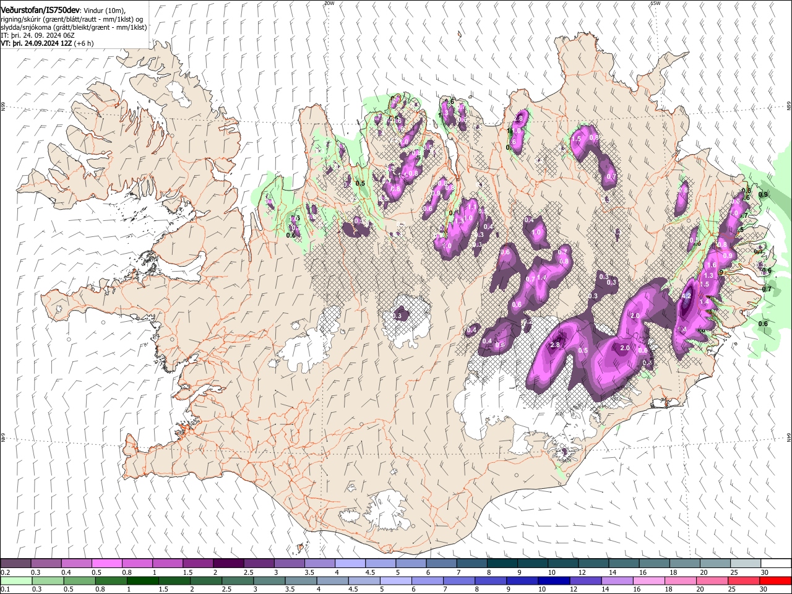Pick the dark teal swatch at 8 in snow scale
Screen dimensions: 792x594
click(x=502, y=564)
